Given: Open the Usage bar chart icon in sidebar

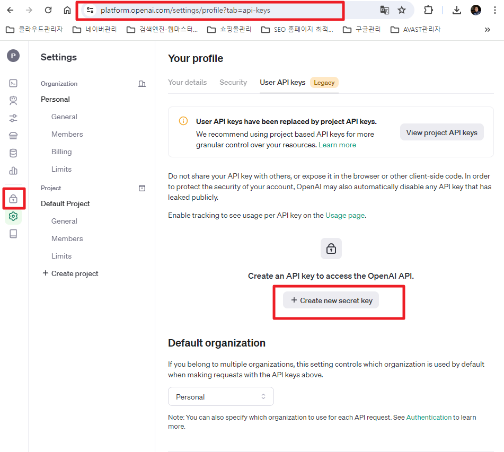Looking at the screenshot, I should pyautogui.click(x=13, y=171).
